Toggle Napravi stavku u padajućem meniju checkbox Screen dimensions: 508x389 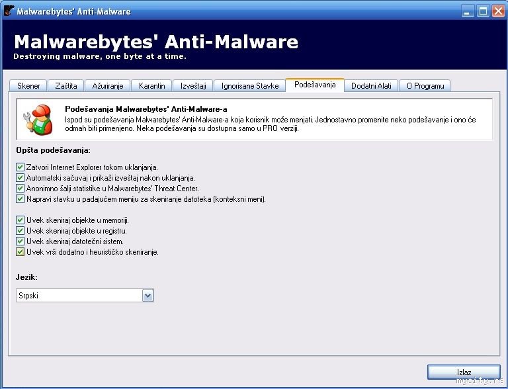point(20,198)
